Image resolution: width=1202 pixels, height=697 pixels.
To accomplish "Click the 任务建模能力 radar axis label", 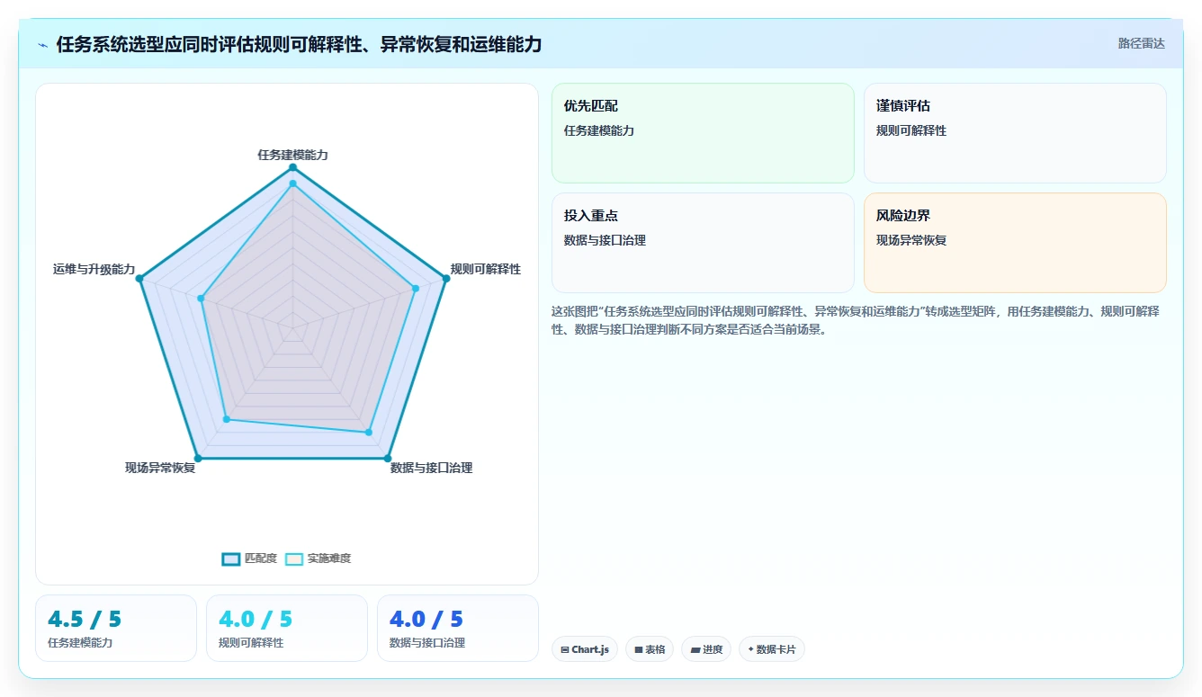I will (x=293, y=155).
